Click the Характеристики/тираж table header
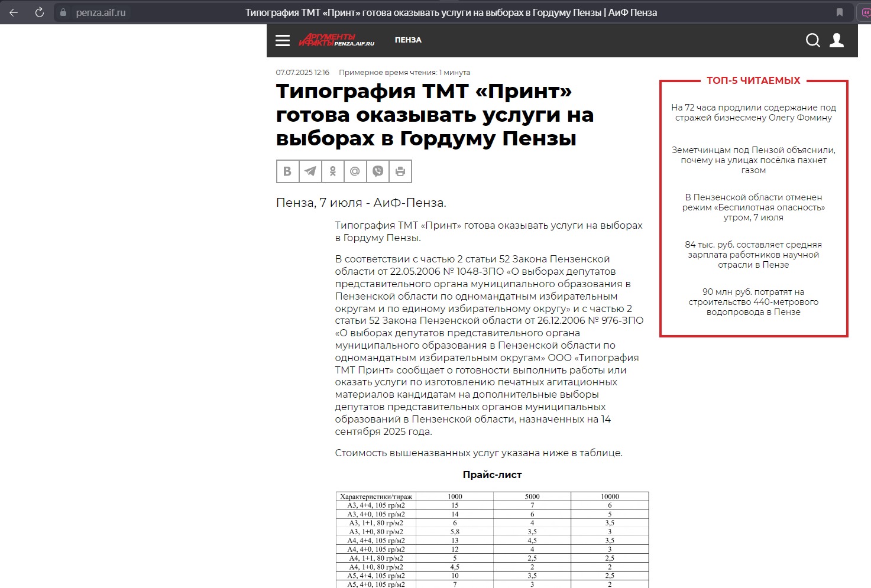Screen dimensions: 871x588 click(x=376, y=496)
